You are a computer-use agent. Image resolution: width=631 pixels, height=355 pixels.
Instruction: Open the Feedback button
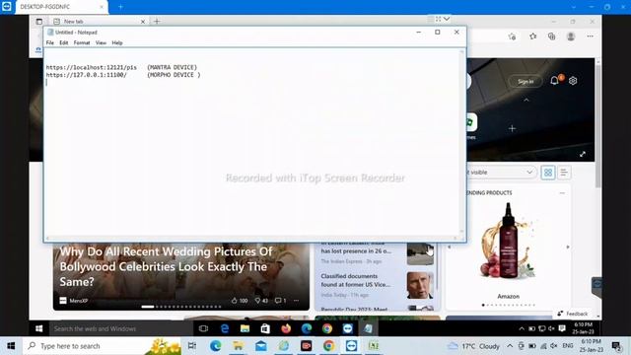click(x=573, y=314)
